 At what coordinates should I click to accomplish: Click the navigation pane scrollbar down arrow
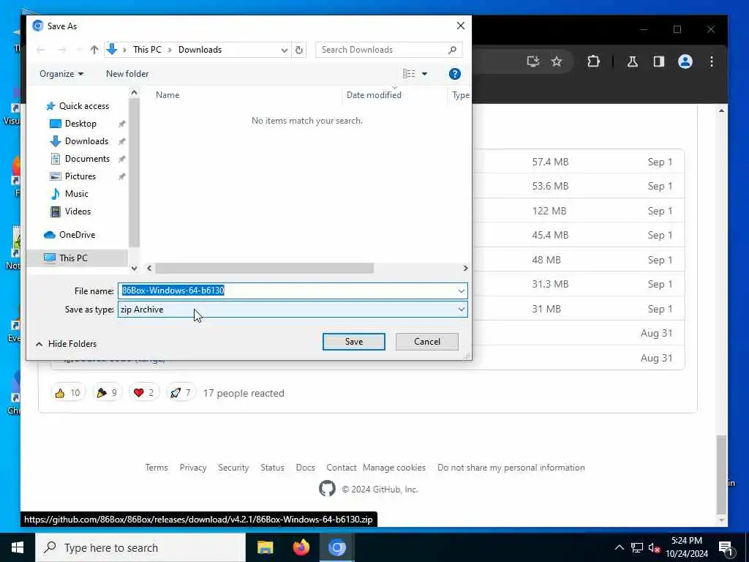pos(135,269)
